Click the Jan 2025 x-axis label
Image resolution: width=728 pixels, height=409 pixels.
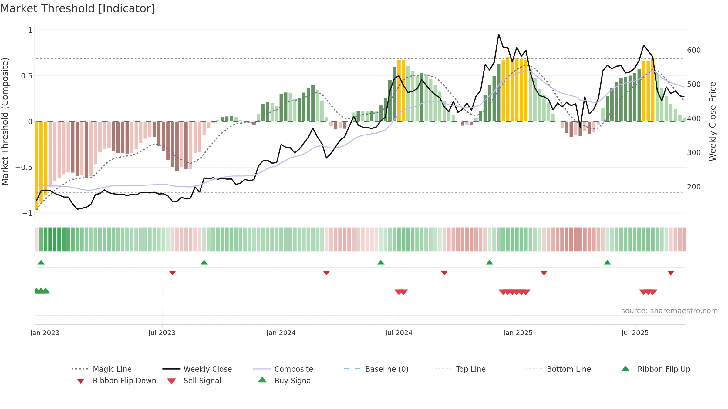pyautogui.click(x=518, y=333)
